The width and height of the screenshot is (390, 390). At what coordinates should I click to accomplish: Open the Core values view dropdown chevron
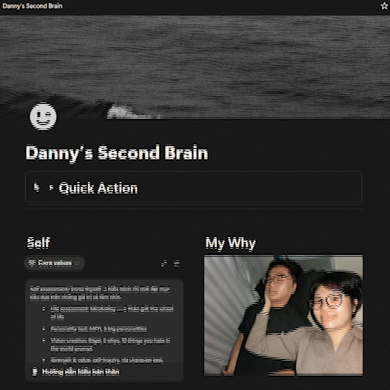[77, 263]
